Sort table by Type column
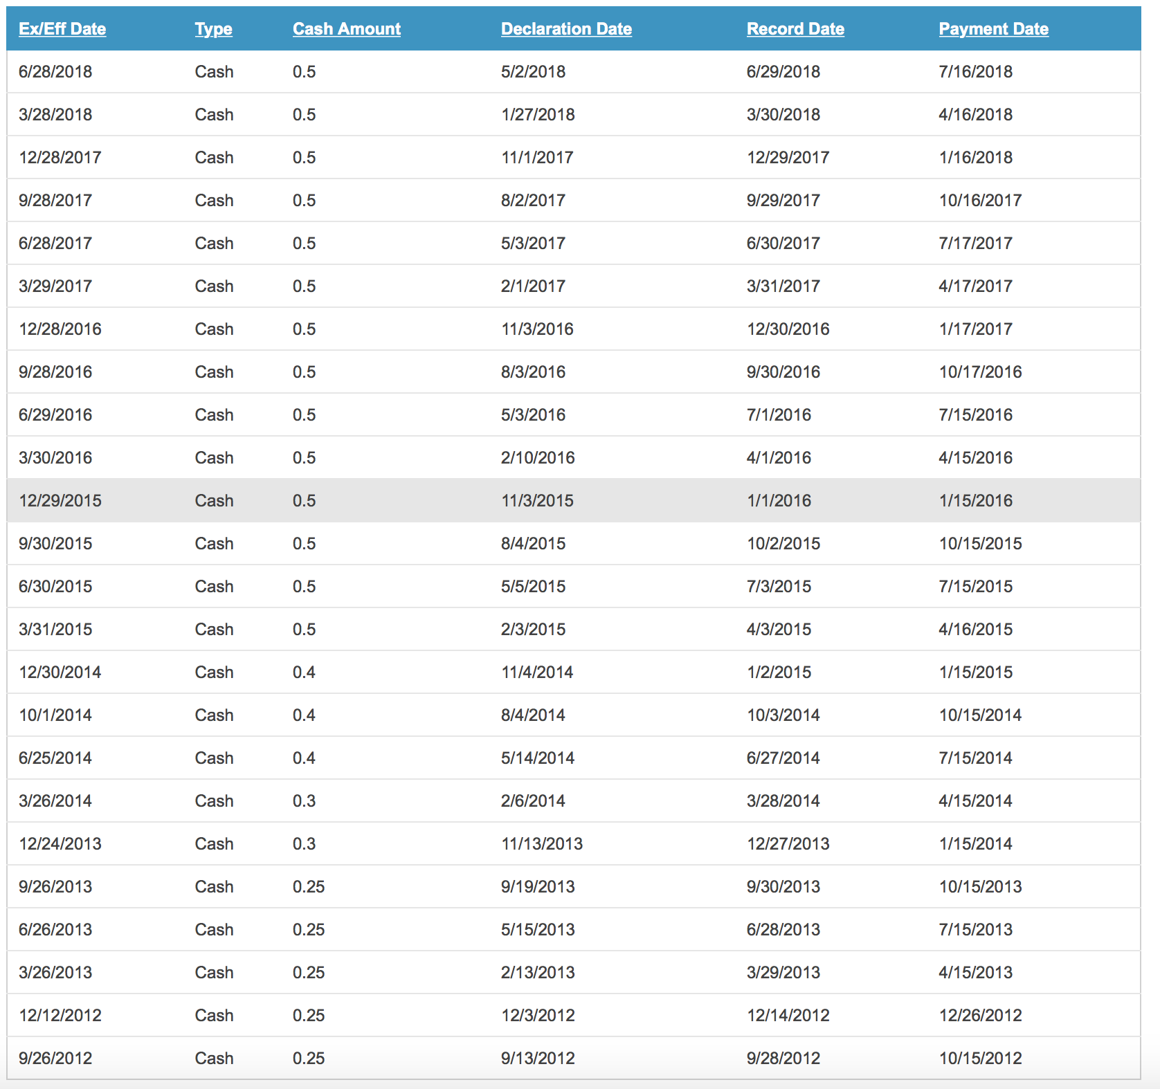 [x=213, y=29]
